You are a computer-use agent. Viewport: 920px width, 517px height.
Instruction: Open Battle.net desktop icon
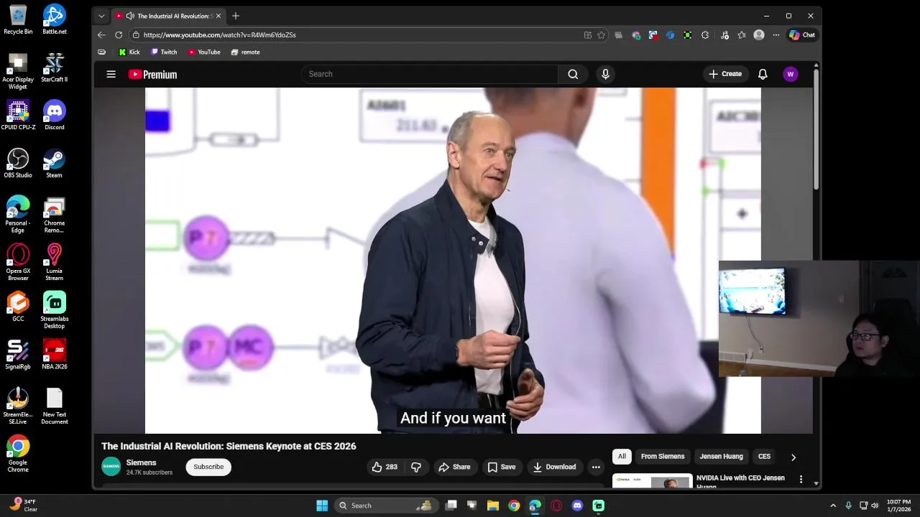coord(55,19)
